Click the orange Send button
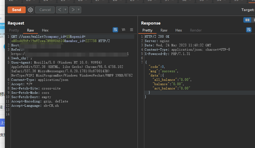The width and height of the screenshot is (255, 148). click(17, 10)
